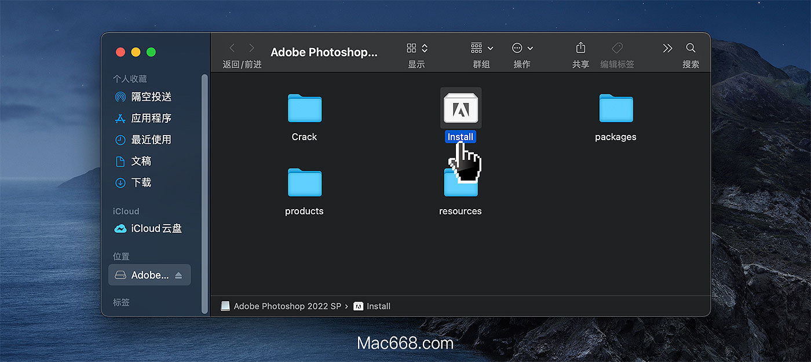Viewport: 811px width, 362px height.
Task: Click the Install file name label
Action: [x=461, y=137]
